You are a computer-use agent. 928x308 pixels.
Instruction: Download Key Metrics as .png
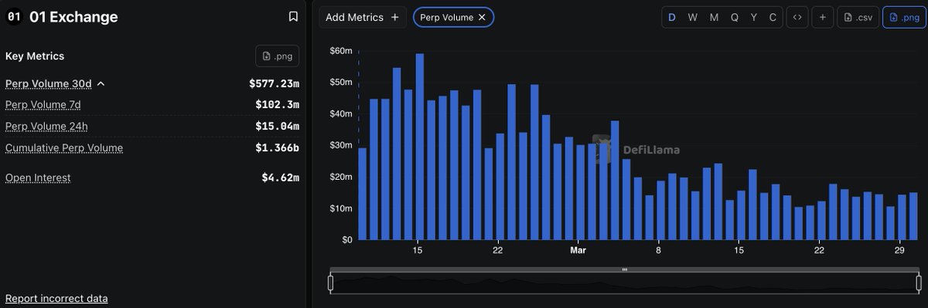click(278, 56)
